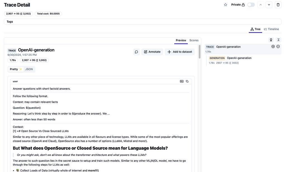Click the 2,907 → 95 token count badge in header

18,14
